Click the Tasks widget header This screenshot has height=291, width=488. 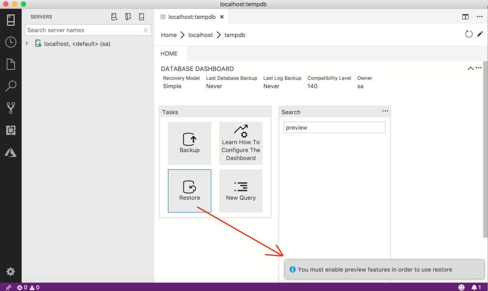pos(215,112)
